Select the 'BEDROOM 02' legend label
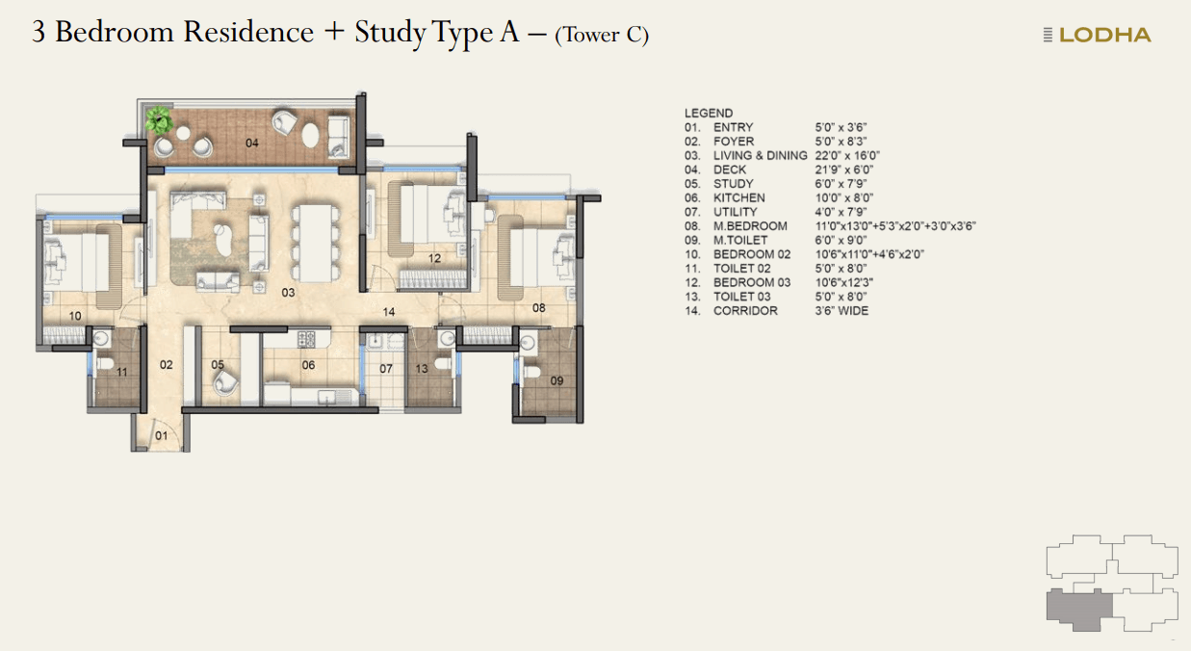The image size is (1191, 651). click(752, 254)
